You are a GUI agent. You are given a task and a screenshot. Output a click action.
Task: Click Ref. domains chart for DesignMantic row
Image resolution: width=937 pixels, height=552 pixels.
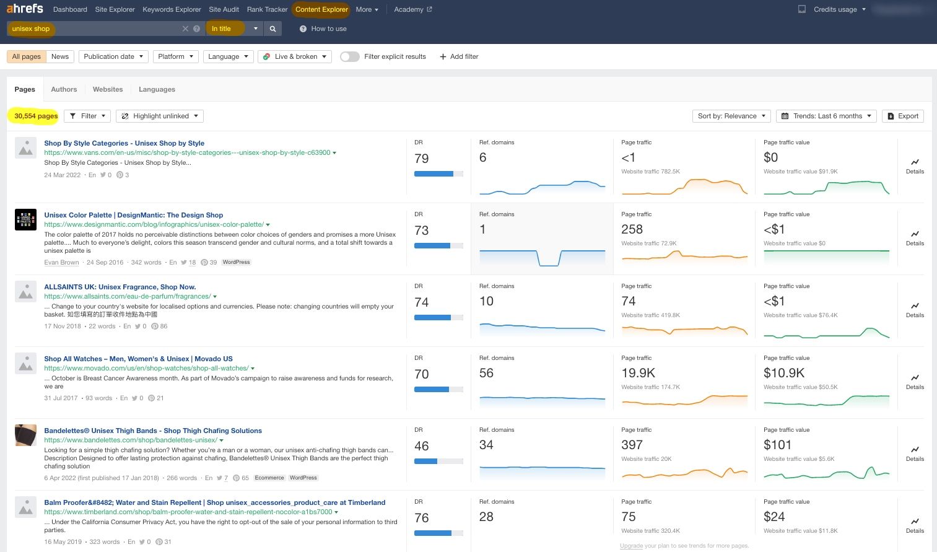pyautogui.click(x=542, y=257)
